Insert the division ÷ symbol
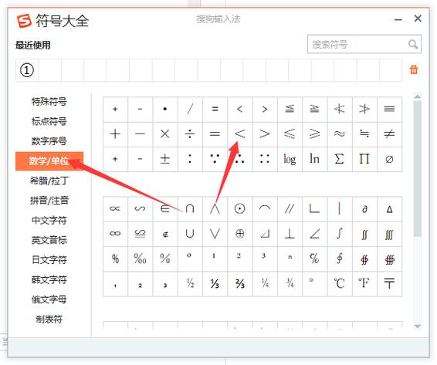The height and width of the screenshot is (365, 437). pos(190,134)
